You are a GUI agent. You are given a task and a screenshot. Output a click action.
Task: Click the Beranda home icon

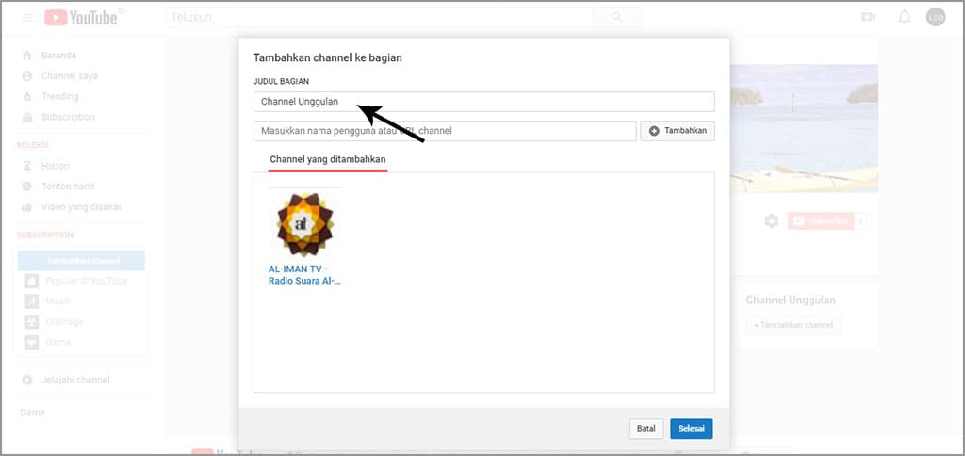[x=27, y=56]
